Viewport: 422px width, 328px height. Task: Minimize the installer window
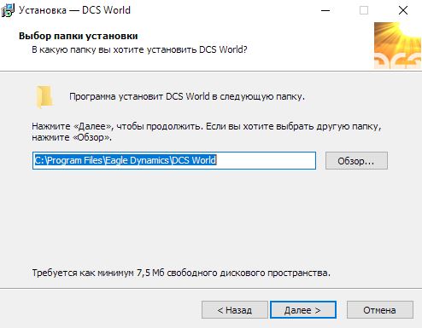pyautogui.click(x=325, y=10)
